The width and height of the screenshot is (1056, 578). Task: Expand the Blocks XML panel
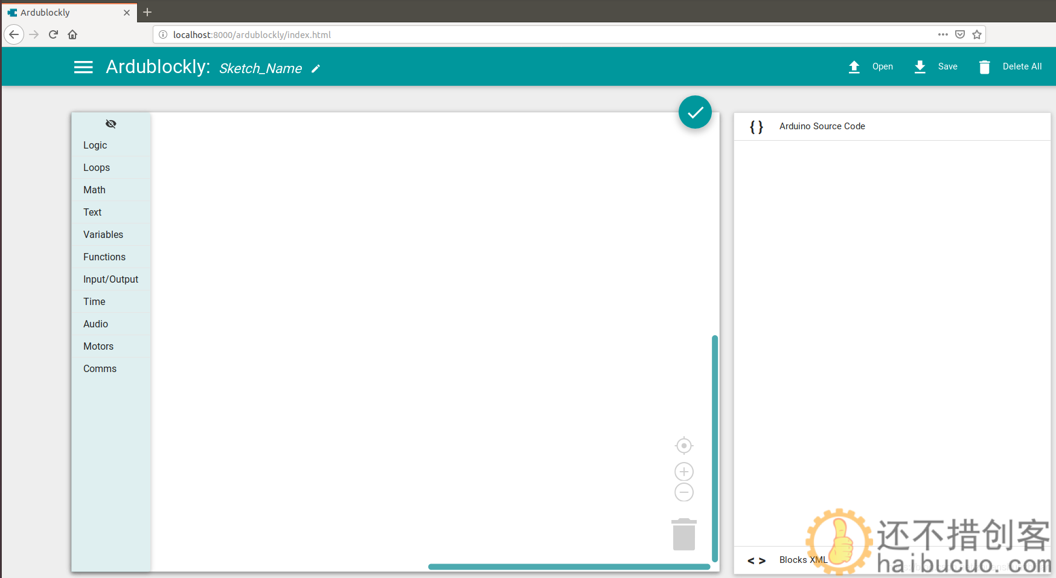click(892, 560)
